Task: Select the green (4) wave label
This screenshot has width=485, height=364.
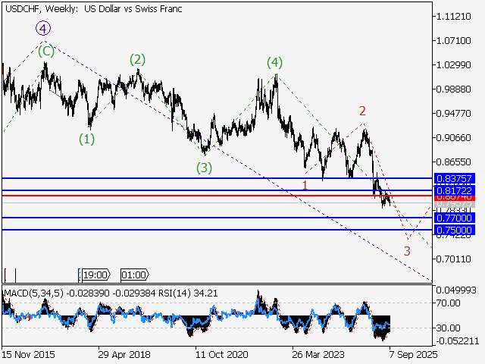Action: point(274,63)
